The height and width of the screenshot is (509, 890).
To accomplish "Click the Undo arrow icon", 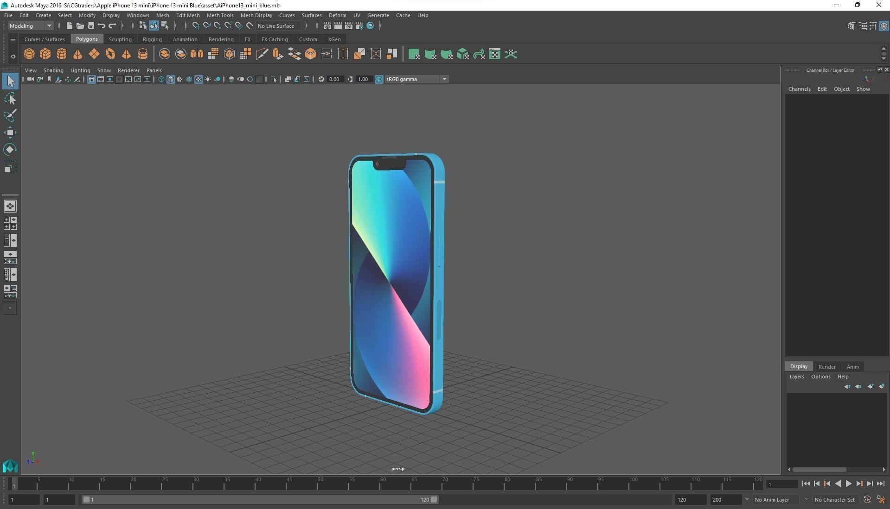I will tap(102, 26).
